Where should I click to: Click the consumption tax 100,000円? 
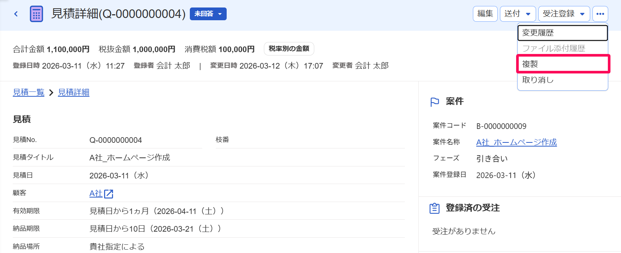[x=236, y=49]
